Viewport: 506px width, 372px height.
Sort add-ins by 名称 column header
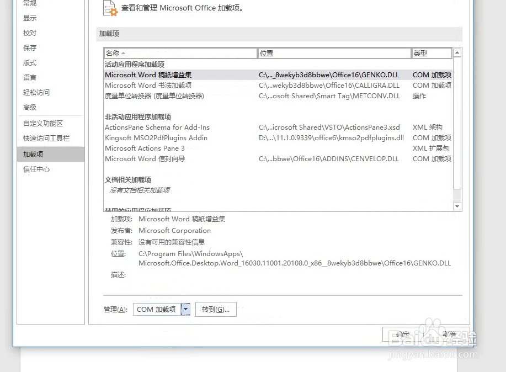[180, 54]
